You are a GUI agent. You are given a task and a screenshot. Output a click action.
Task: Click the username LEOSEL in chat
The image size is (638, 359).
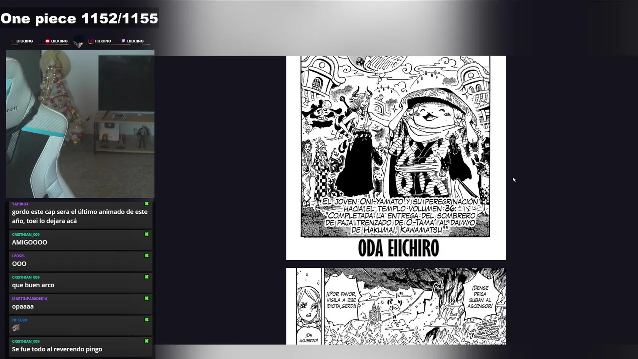click(19, 256)
